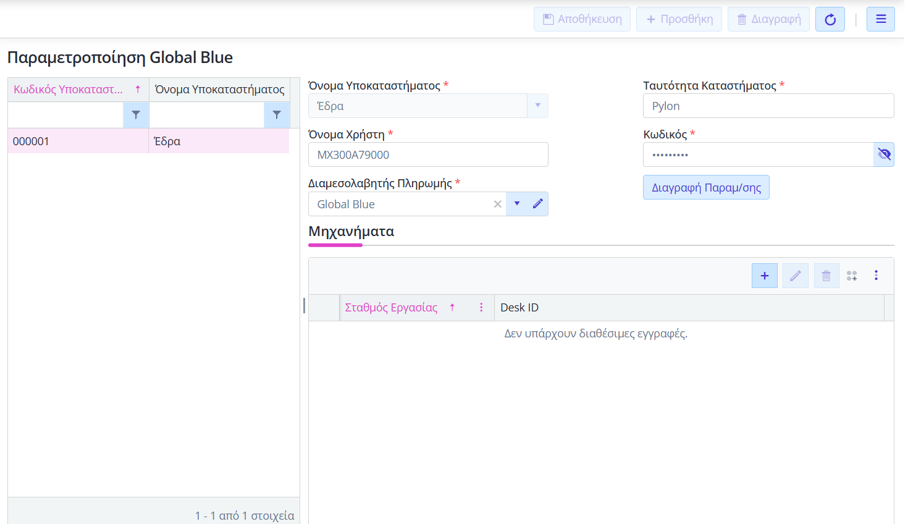Click the Όνομα Χρήστη input field

point(427,154)
